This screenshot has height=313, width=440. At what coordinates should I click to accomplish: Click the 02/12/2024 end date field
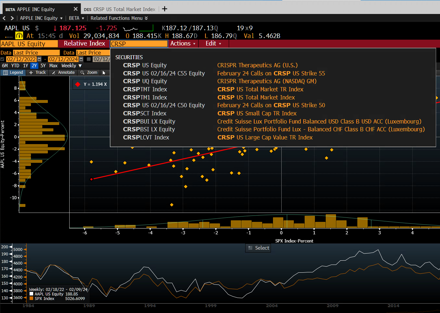pyautogui.click(x=63, y=59)
